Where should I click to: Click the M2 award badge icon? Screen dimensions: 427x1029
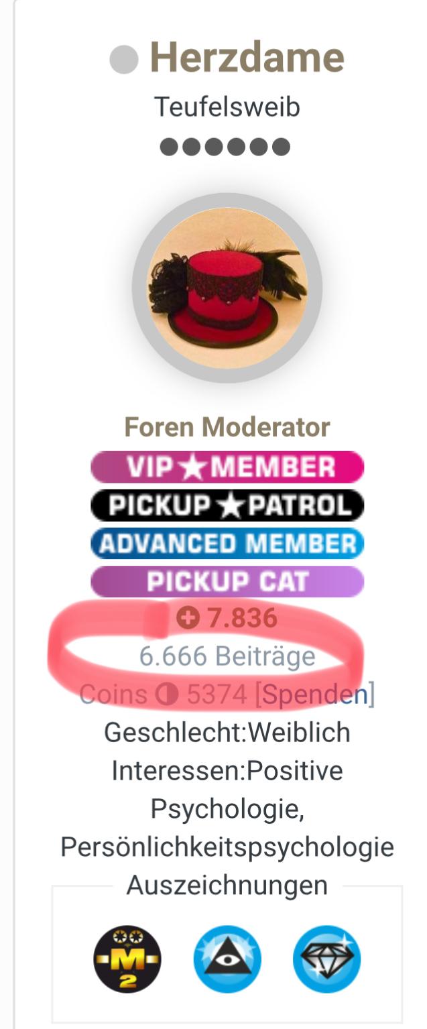click(127, 959)
